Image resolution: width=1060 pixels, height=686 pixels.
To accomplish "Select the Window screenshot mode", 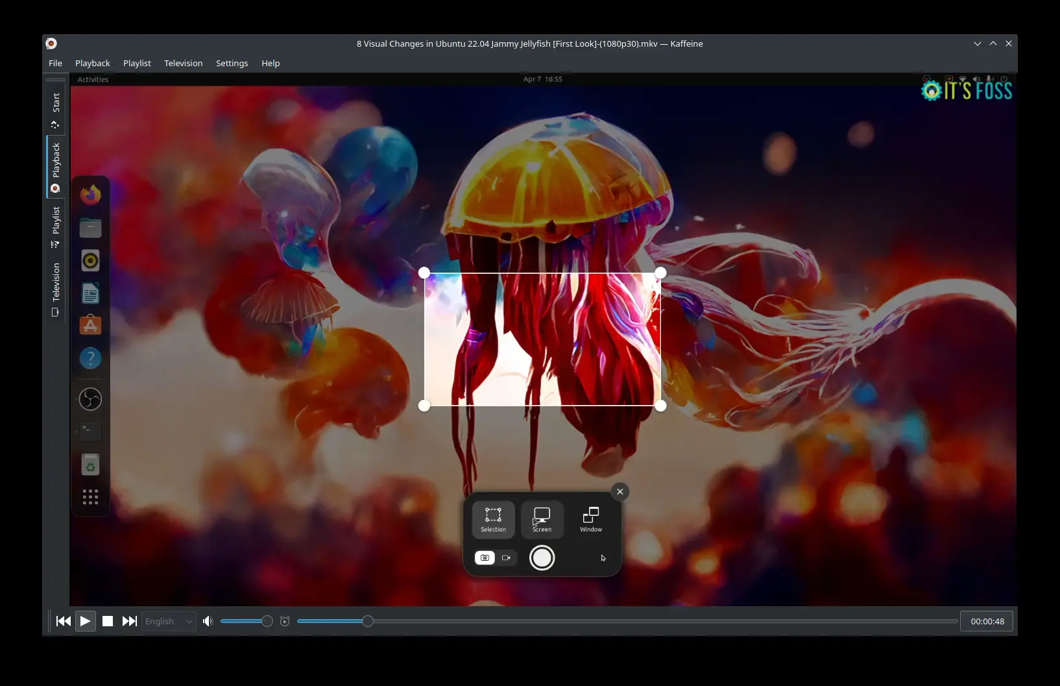I will click(591, 520).
